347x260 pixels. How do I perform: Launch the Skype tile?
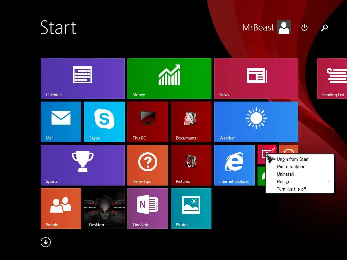point(104,122)
